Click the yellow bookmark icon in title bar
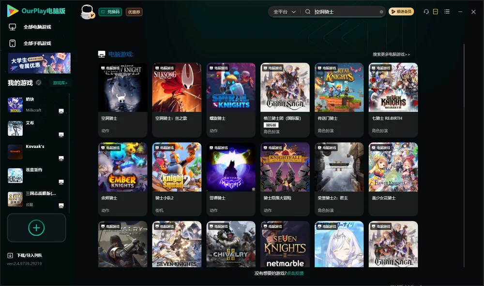484x286 pixels. click(x=436, y=12)
